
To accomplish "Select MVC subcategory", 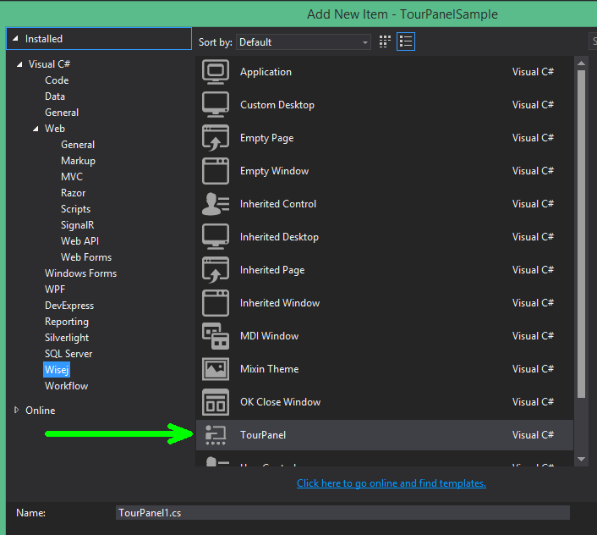I will [72, 177].
